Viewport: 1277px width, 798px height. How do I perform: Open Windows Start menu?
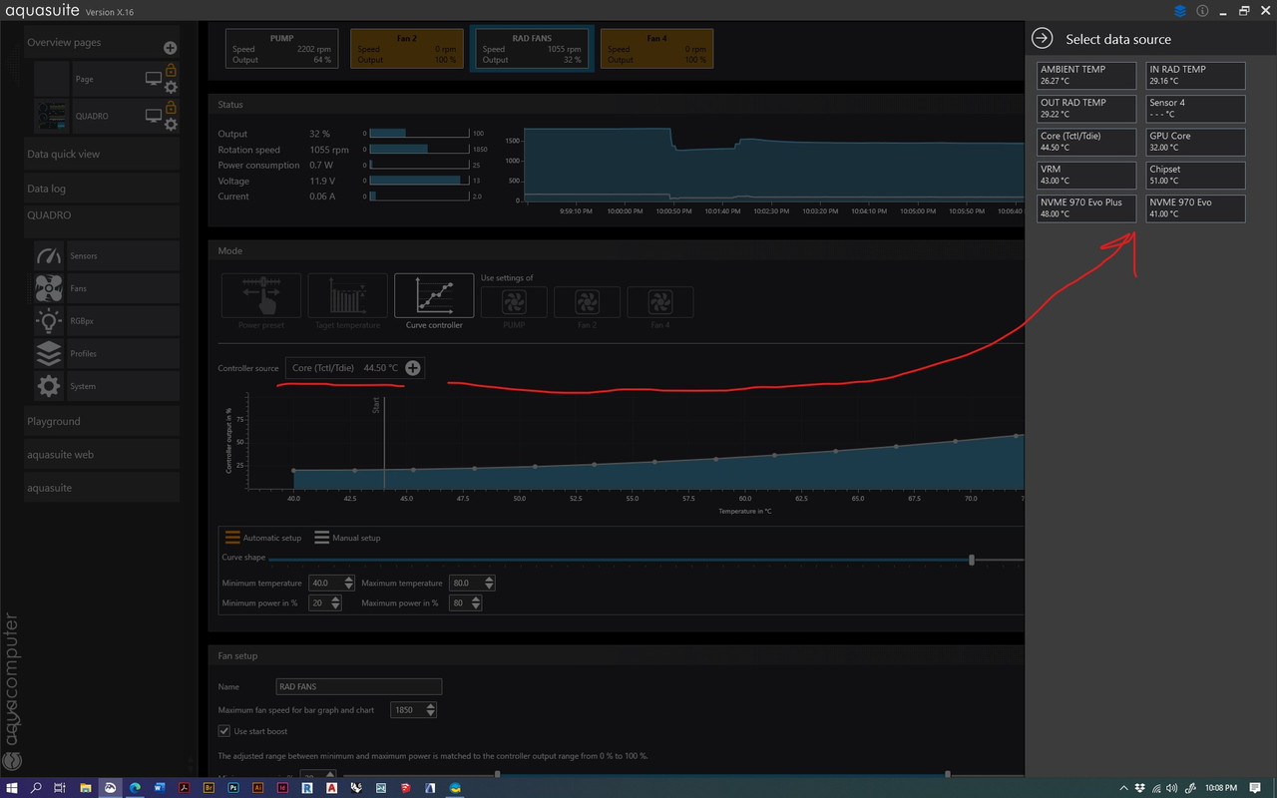11,787
